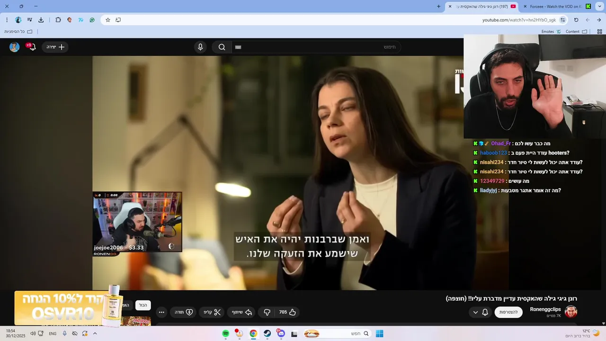Click the 7TV extension icon

click(x=81, y=20)
